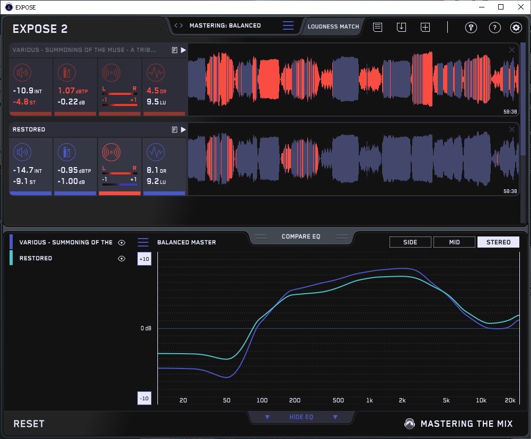Switch EQ view to STEREO
Viewport: 531px width, 439px height.
(x=499, y=242)
